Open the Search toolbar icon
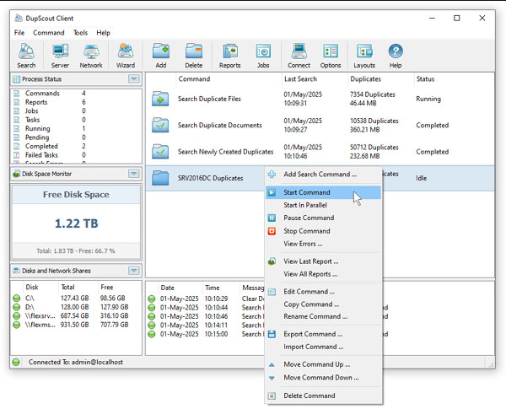This screenshot has height=409, width=506. [x=26, y=56]
